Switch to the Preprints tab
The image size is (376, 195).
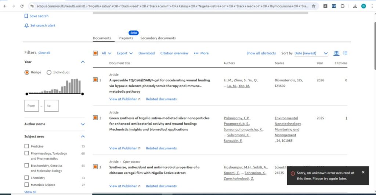[x=126, y=38]
